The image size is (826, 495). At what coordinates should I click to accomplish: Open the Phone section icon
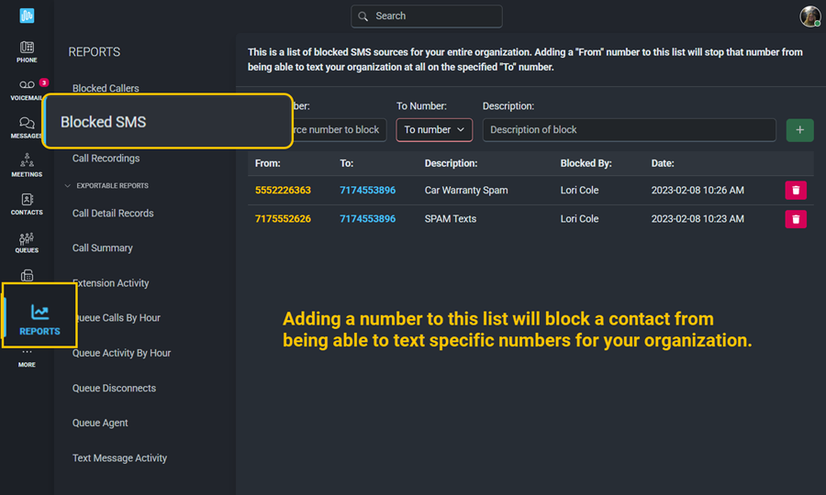27,51
